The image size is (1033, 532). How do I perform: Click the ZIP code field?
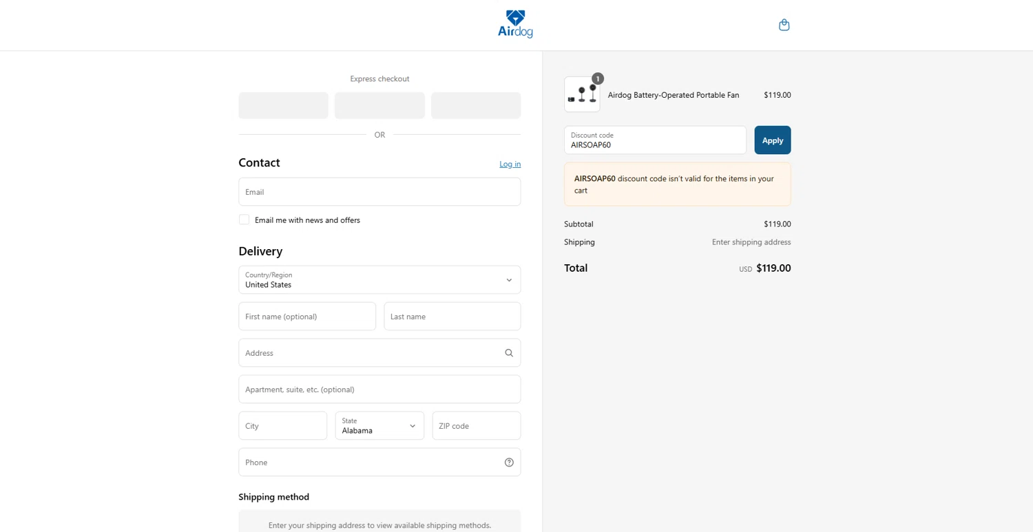pyautogui.click(x=476, y=426)
